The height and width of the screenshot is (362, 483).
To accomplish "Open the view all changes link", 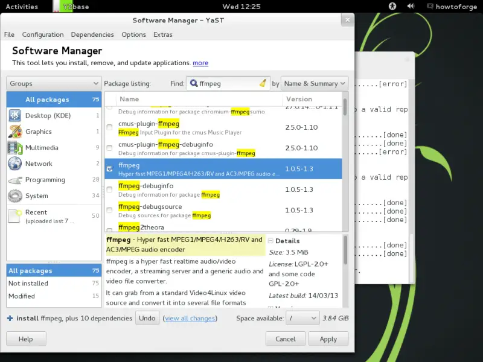I will coord(190,319).
